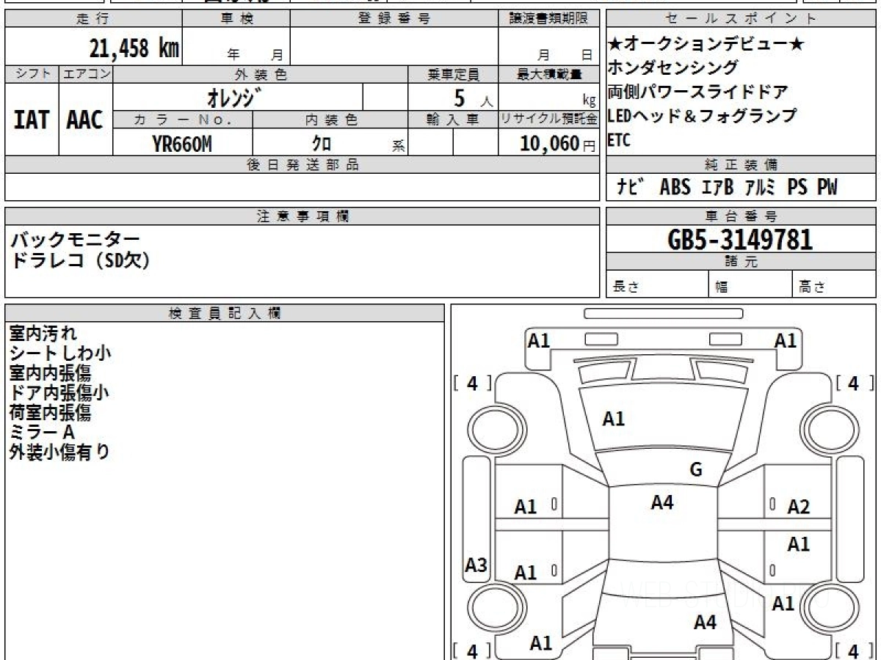Select the ホンダセンシング sales point
Screen dimensions: 881x660
(x=673, y=67)
